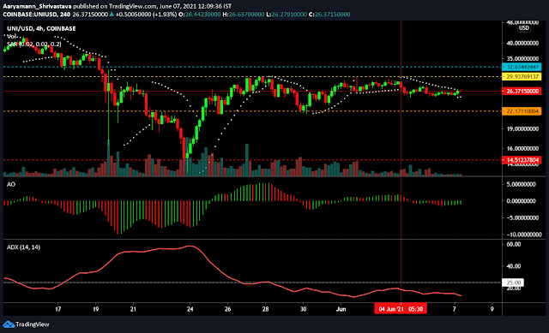
Task: Click the high value H:26.63790000
Action: coord(244,15)
